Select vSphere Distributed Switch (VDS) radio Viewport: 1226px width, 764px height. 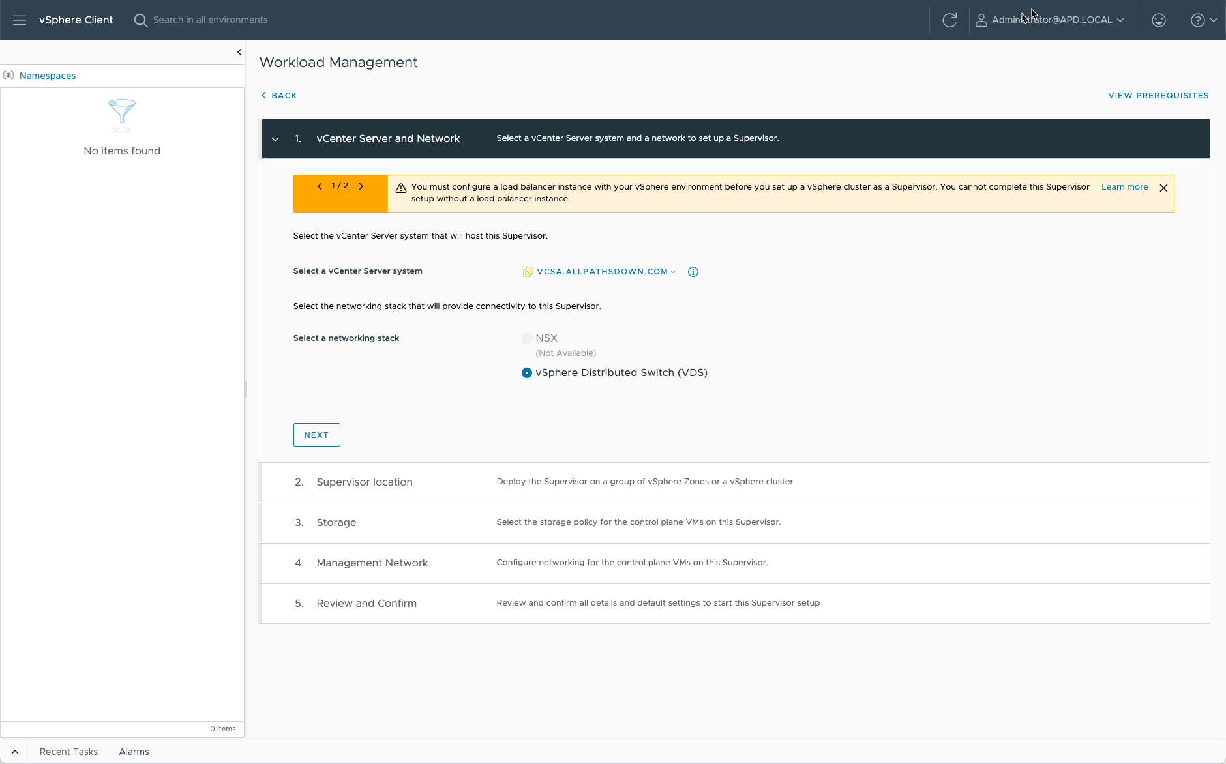[x=527, y=373]
